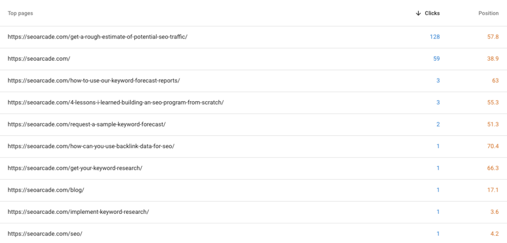This screenshot has width=507, height=243.
Task: Click the 3.6 position value
Action: coord(495,212)
